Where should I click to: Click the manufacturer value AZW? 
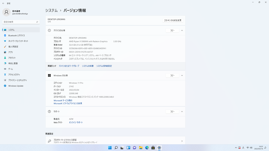pos(71,119)
